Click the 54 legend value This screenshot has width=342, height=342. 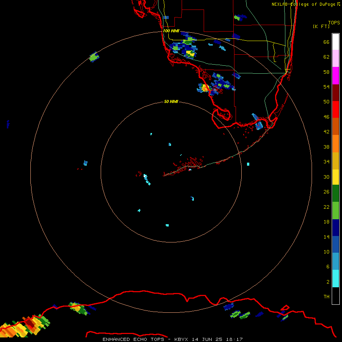[x=326, y=87]
